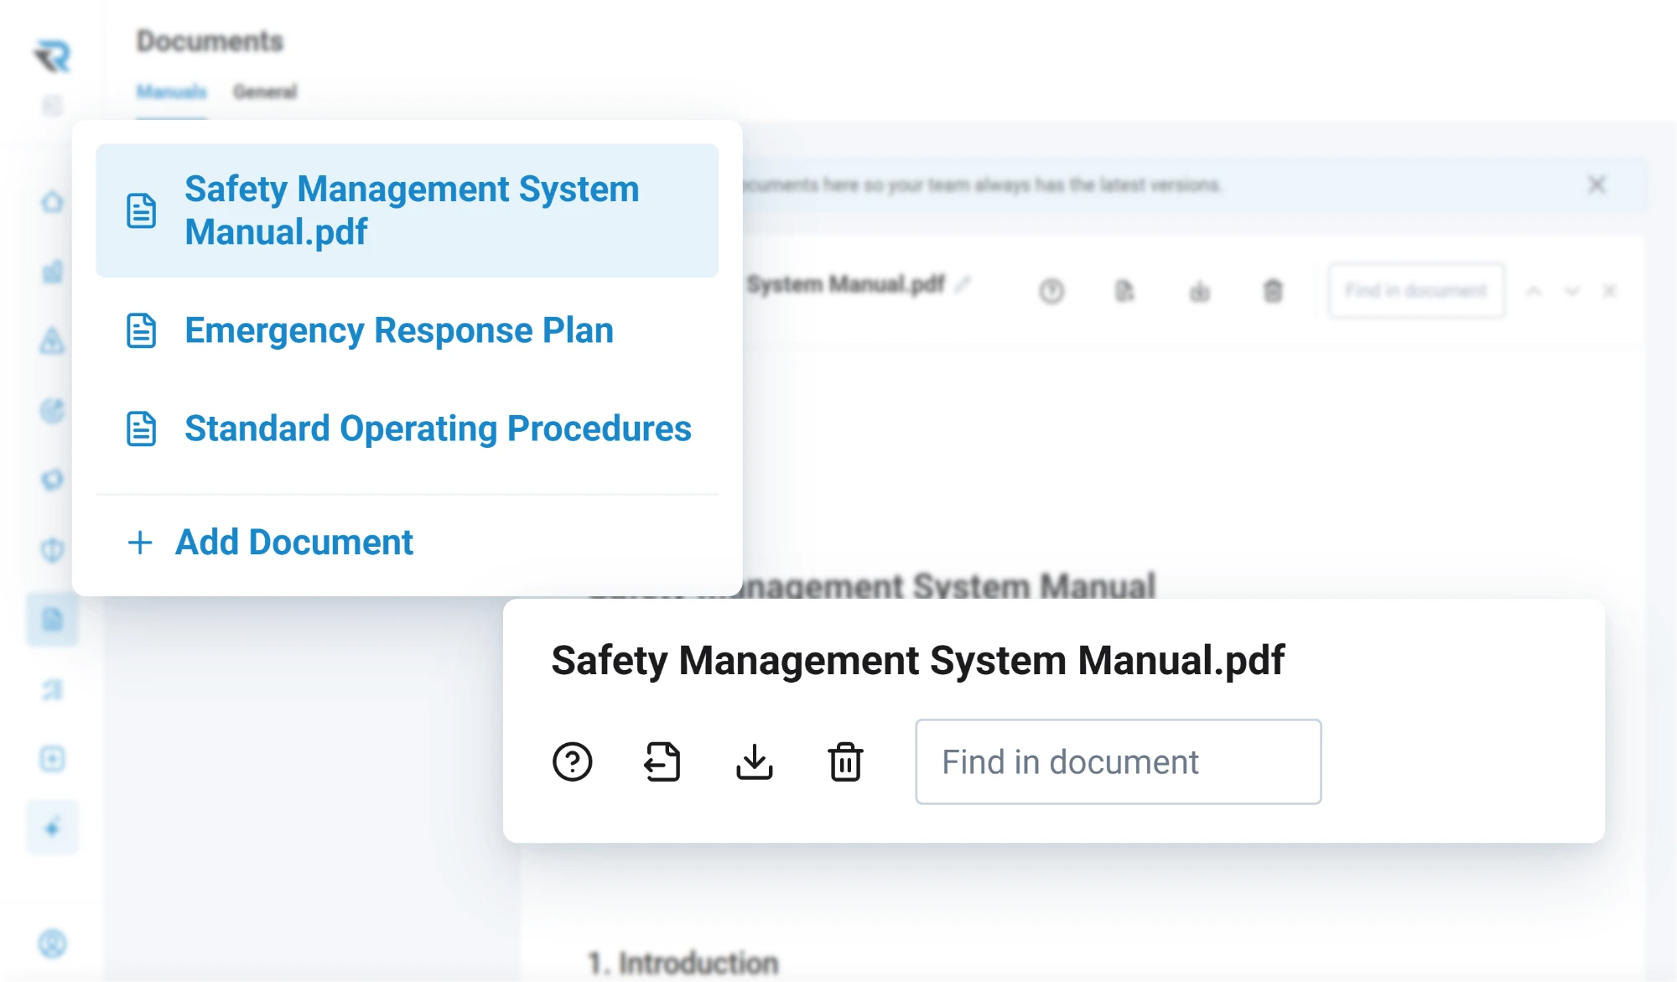Open the Documents icon highlighted in the sidebar

click(x=52, y=620)
